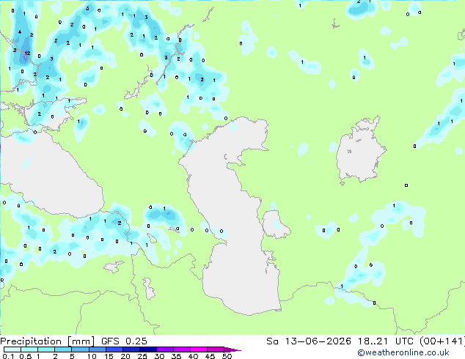The image size is (465, 359).
Task: Click the legend scale label '45'
Action: [210, 356]
